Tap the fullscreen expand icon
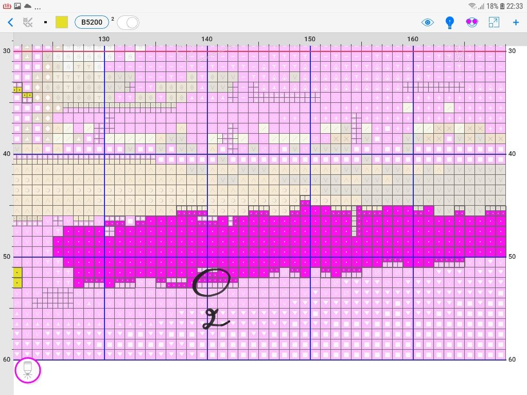 coord(494,22)
